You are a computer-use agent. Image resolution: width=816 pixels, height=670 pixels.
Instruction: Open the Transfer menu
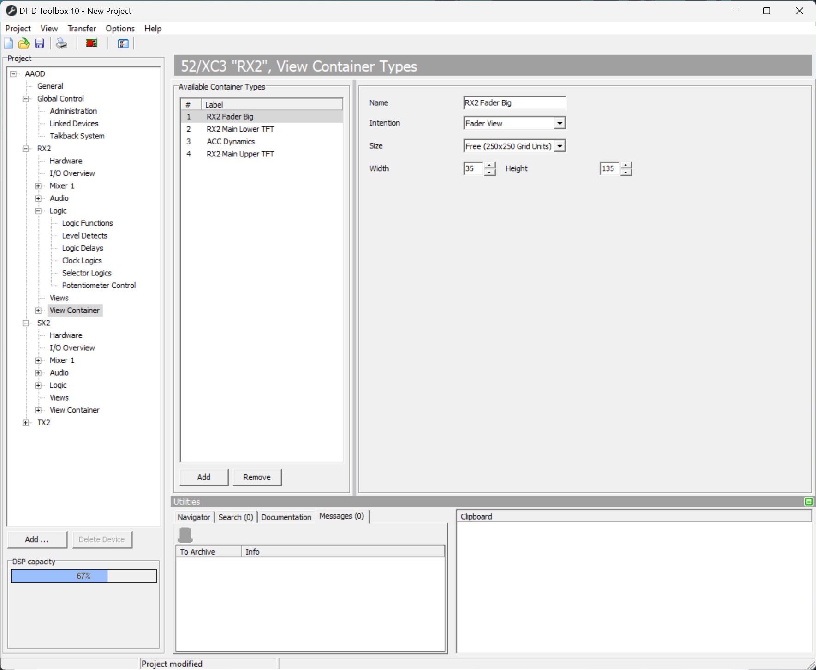pyautogui.click(x=82, y=28)
